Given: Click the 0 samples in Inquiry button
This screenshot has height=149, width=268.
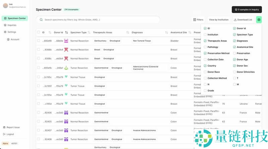Looking at the screenshot, I should 247,10.
